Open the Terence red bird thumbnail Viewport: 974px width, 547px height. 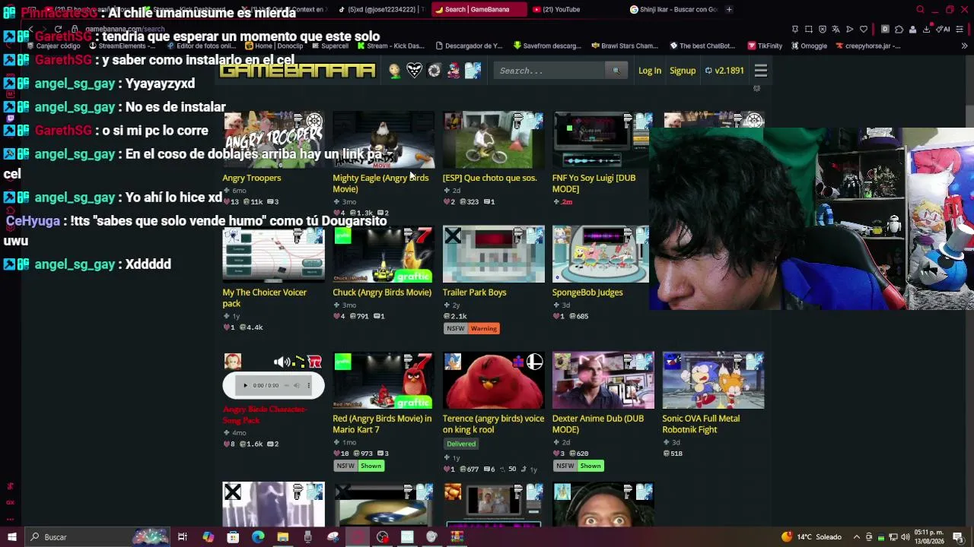[494, 380]
